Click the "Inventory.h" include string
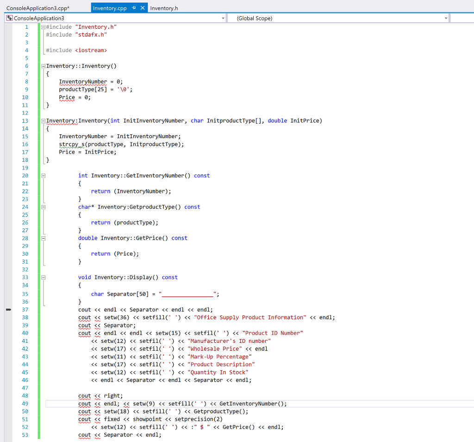474x442 pixels. pos(96,27)
